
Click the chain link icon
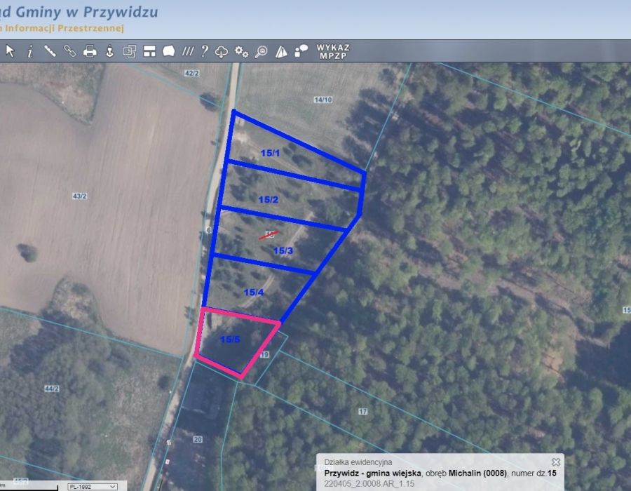(69, 51)
